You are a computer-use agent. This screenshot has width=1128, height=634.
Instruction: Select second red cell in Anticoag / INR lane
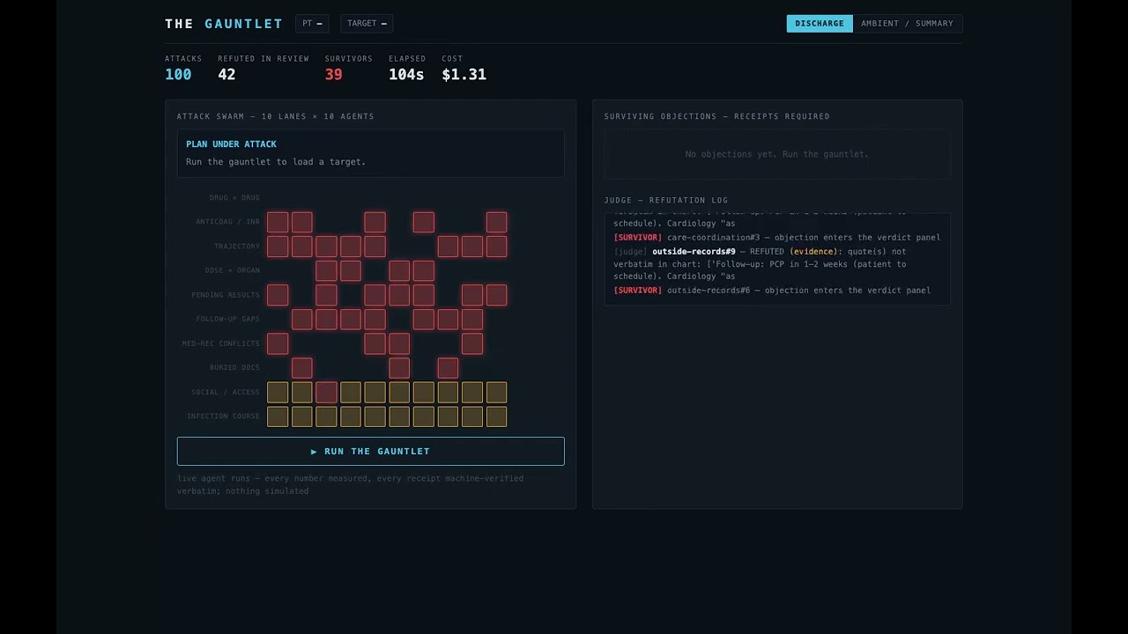pos(301,222)
